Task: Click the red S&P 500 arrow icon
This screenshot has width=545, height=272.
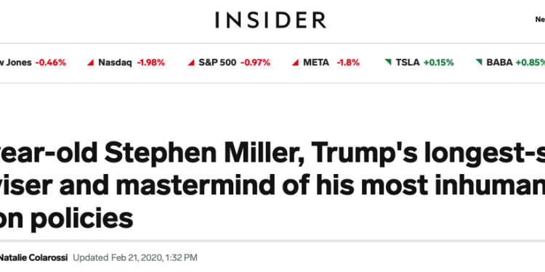Action: [x=191, y=62]
